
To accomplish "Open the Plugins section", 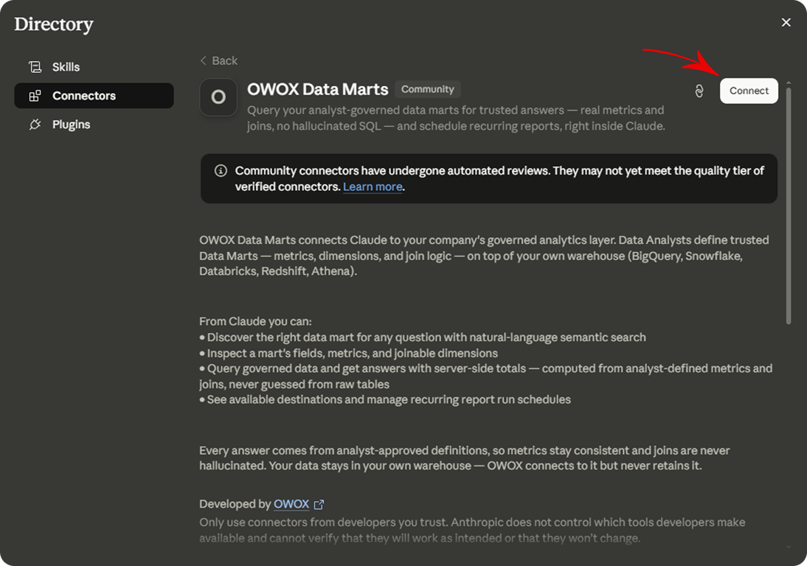I will 94,125.
